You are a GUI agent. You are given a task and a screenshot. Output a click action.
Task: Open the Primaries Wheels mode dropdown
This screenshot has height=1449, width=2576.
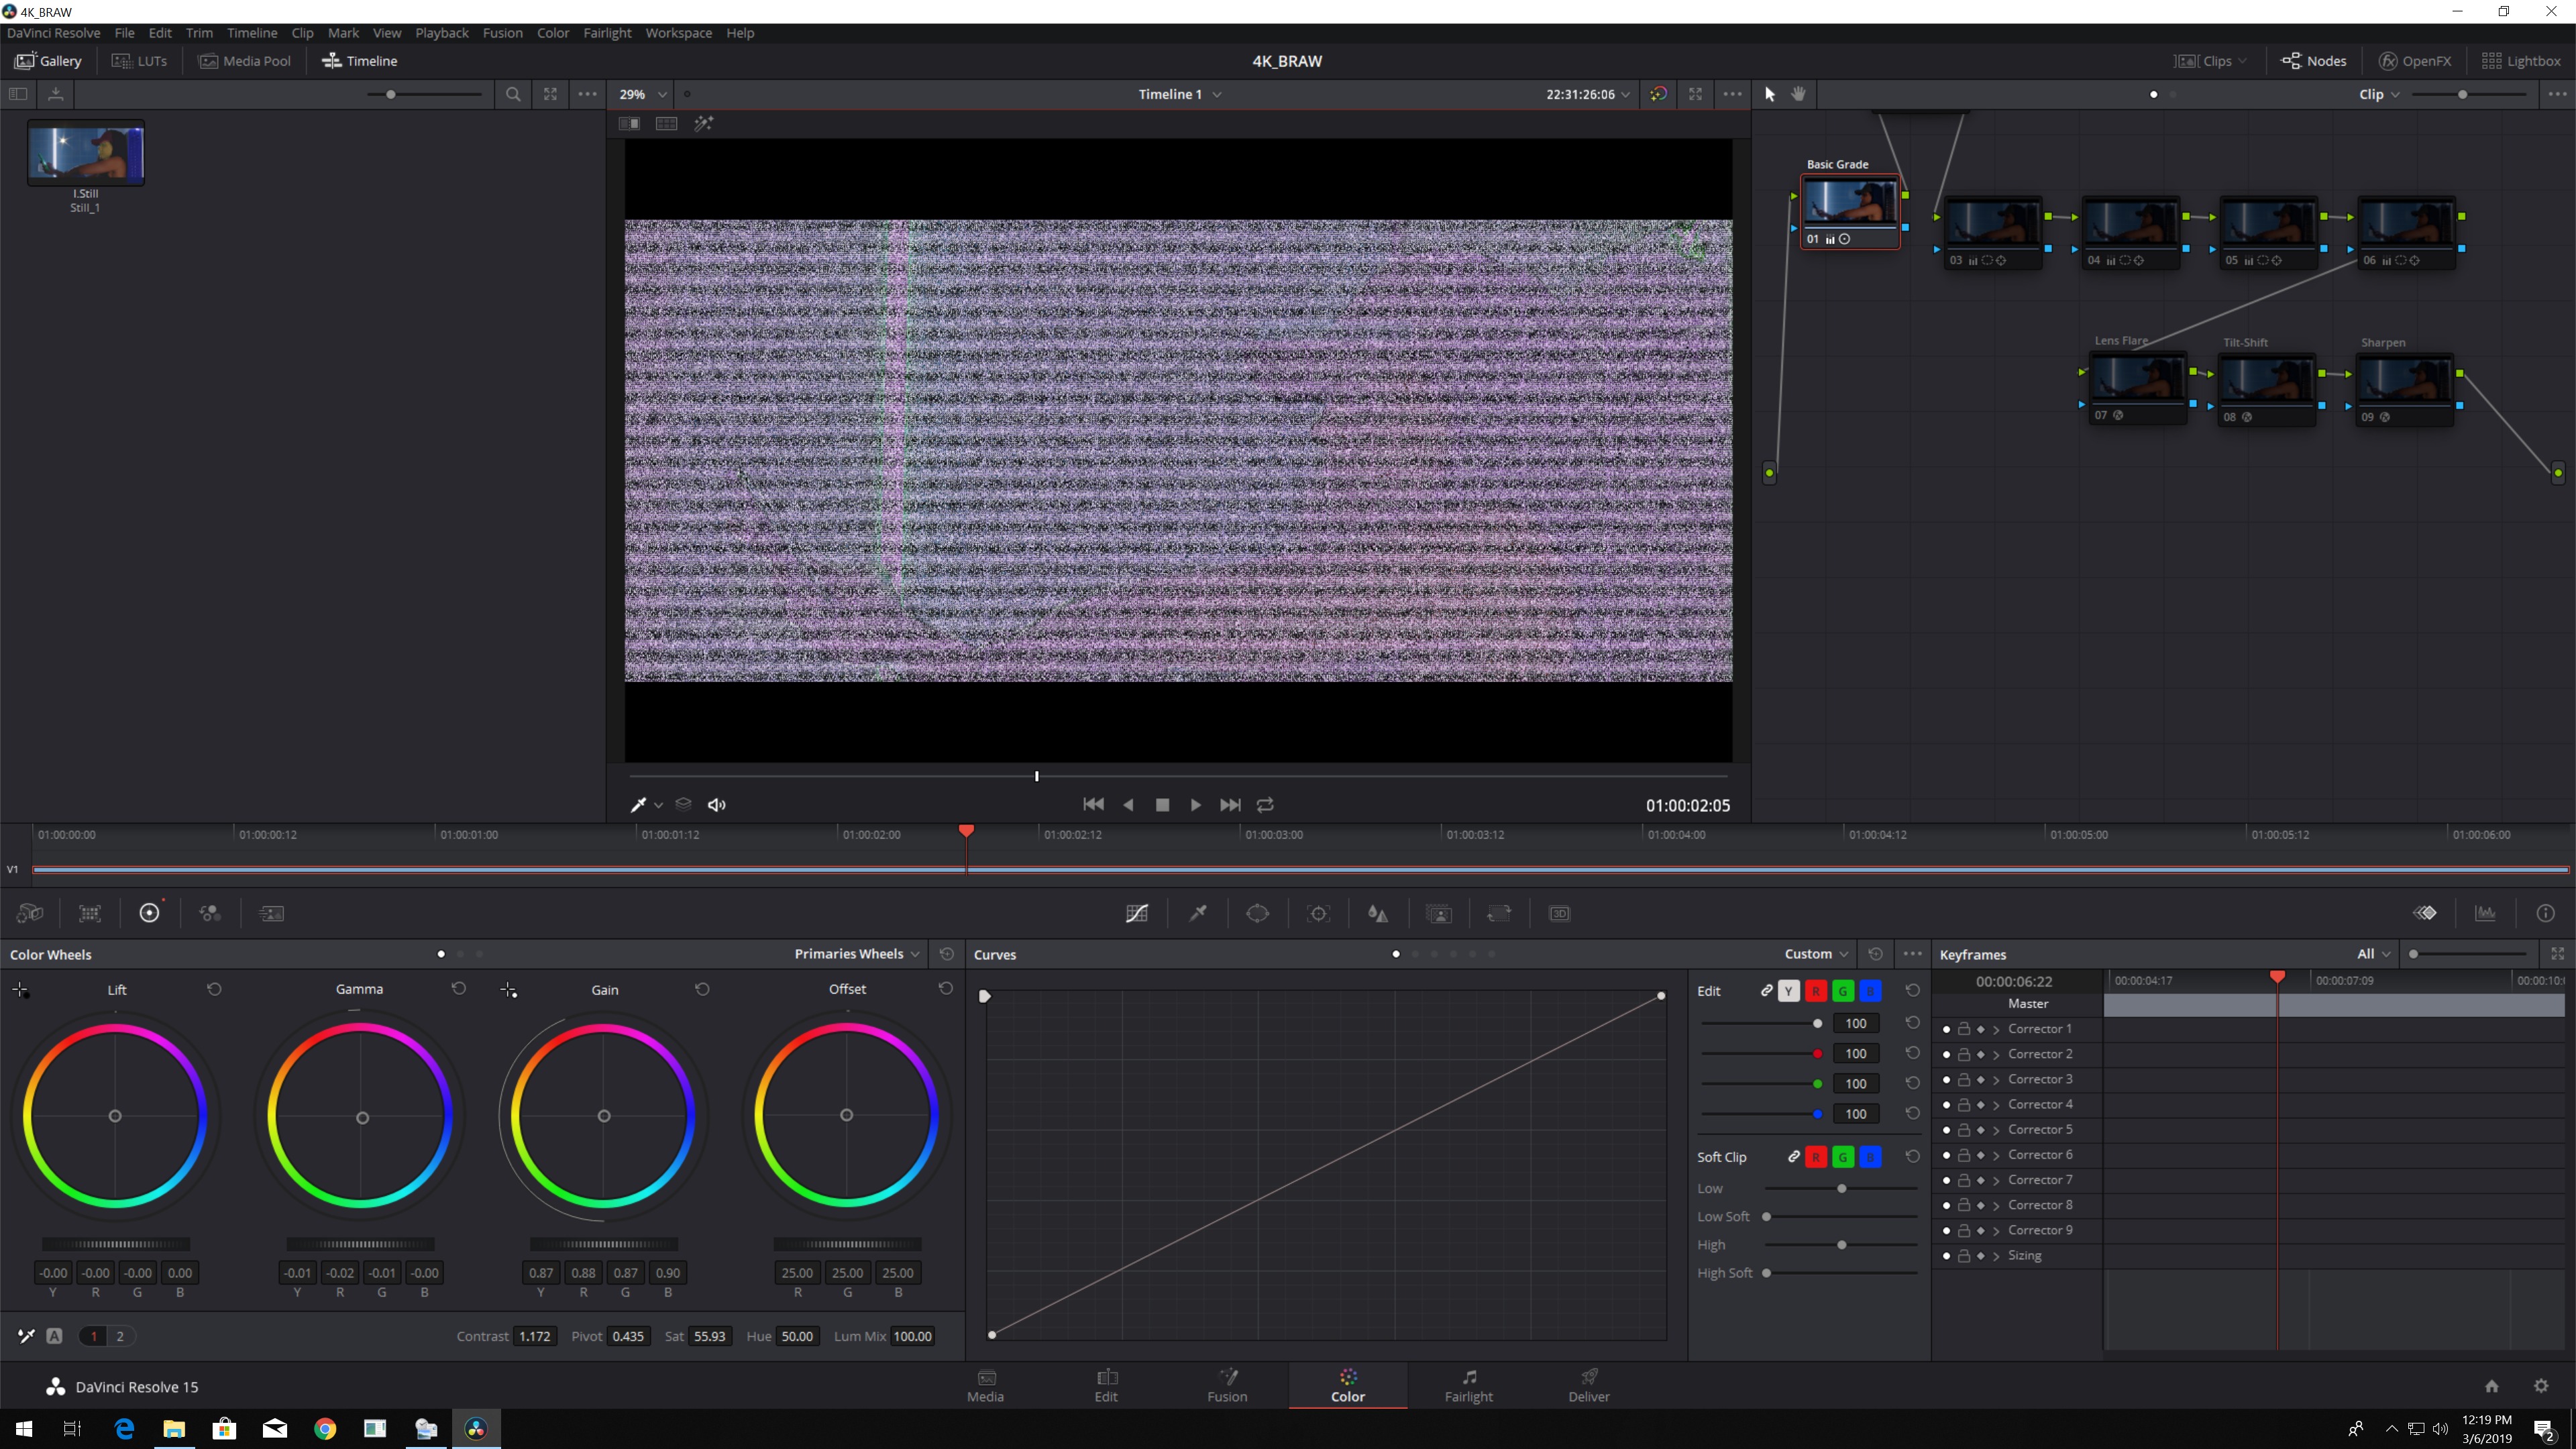coord(857,954)
